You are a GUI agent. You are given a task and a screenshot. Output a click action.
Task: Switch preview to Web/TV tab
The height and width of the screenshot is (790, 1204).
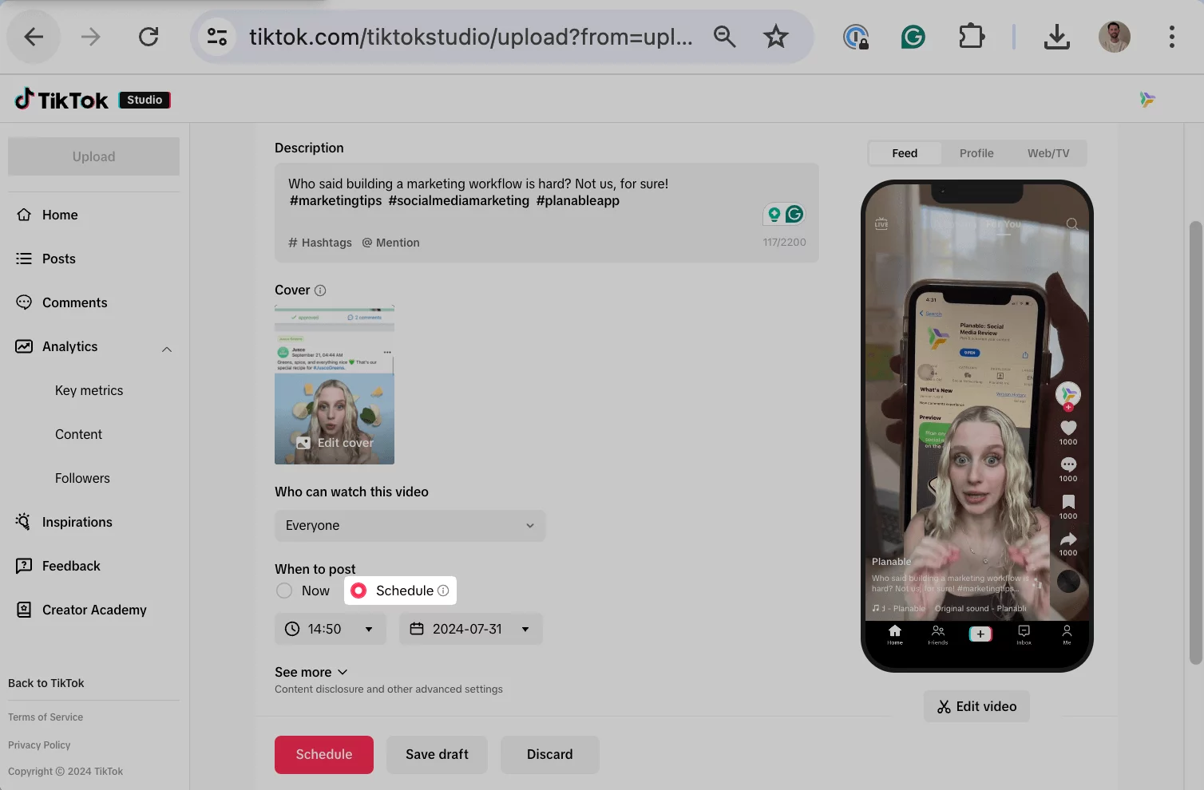pos(1048,153)
